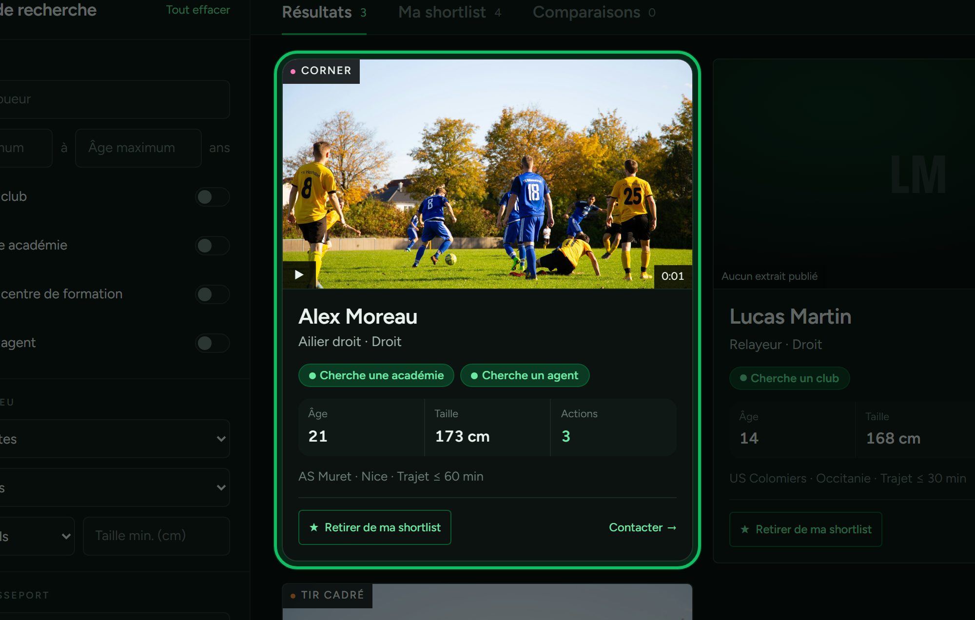Click the 0:01 clip duration
Viewport: 975px width, 620px height.
point(673,276)
